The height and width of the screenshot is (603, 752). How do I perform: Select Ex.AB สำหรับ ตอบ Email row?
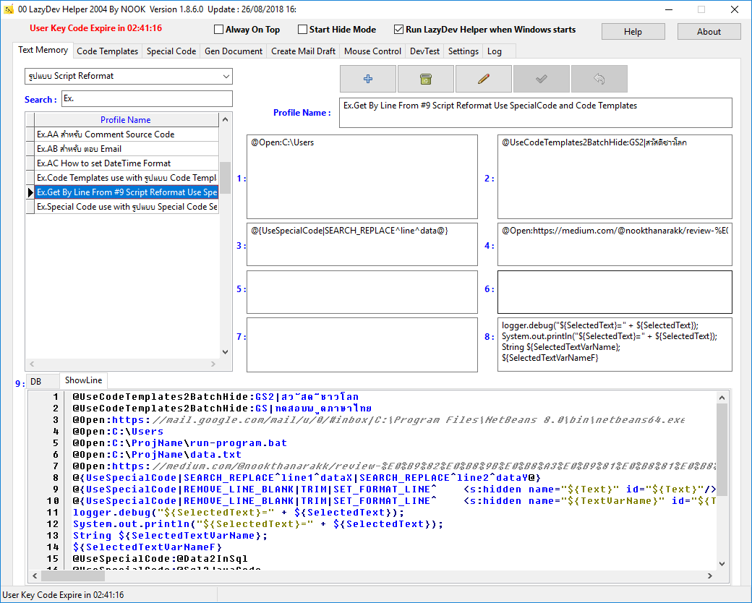tap(127, 149)
